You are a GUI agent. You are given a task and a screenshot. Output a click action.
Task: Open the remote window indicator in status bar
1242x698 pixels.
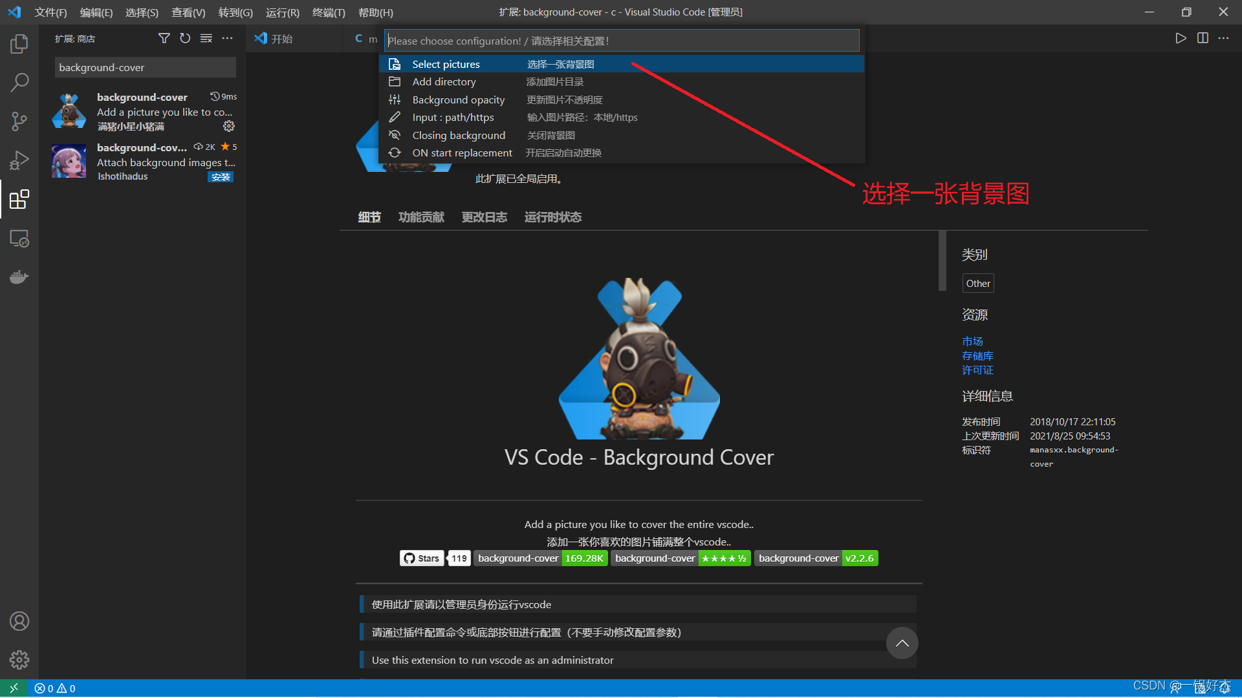coord(14,688)
